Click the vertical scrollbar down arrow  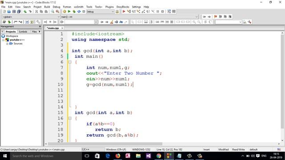pyautogui.click(x=282, y=140)
